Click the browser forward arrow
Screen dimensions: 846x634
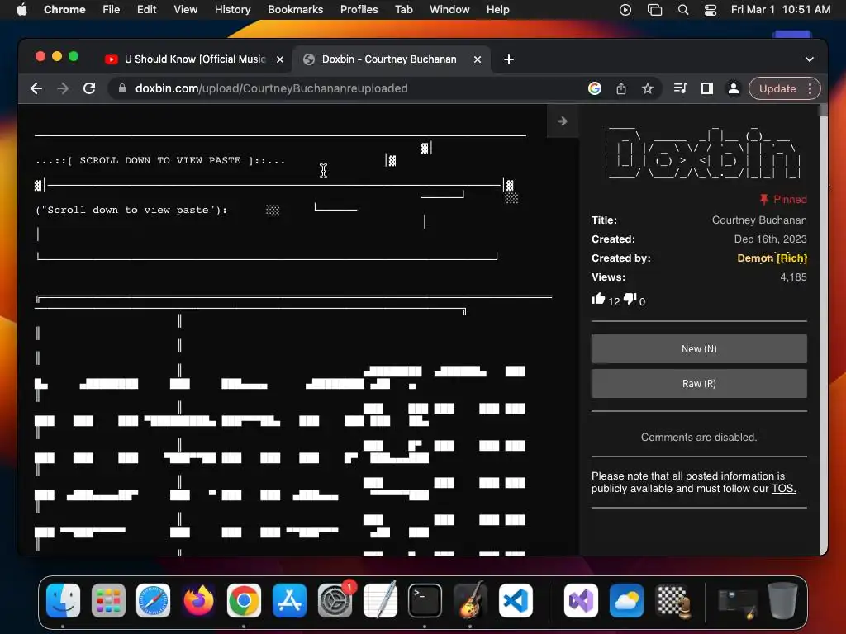point(63,88)
